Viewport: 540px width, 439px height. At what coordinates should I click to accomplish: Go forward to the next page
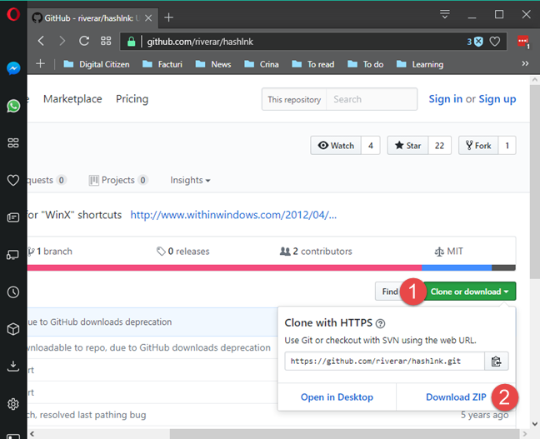click(x=62, y=41)
